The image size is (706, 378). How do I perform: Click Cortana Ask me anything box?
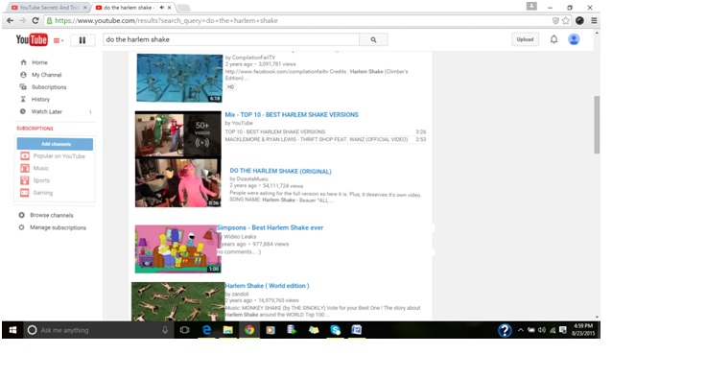[x=98, y=330]
